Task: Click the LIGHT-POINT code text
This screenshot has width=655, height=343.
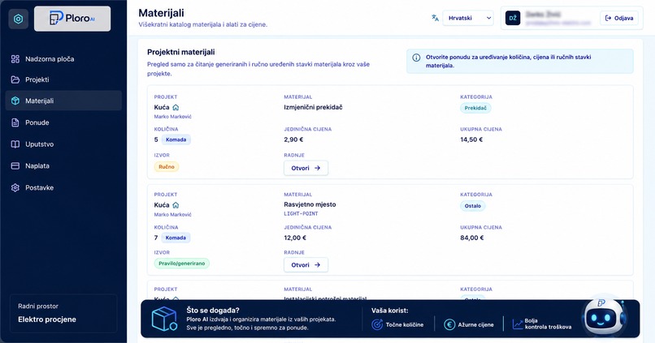Action: [x=301, y=213]
